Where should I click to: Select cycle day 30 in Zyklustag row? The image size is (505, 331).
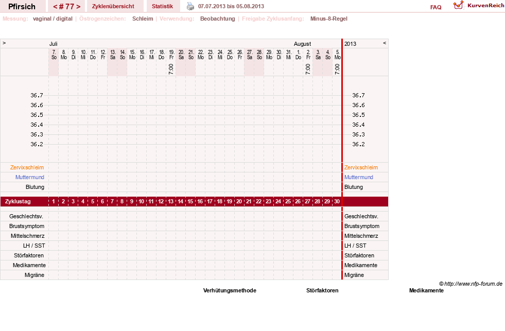tap(337, 202)
